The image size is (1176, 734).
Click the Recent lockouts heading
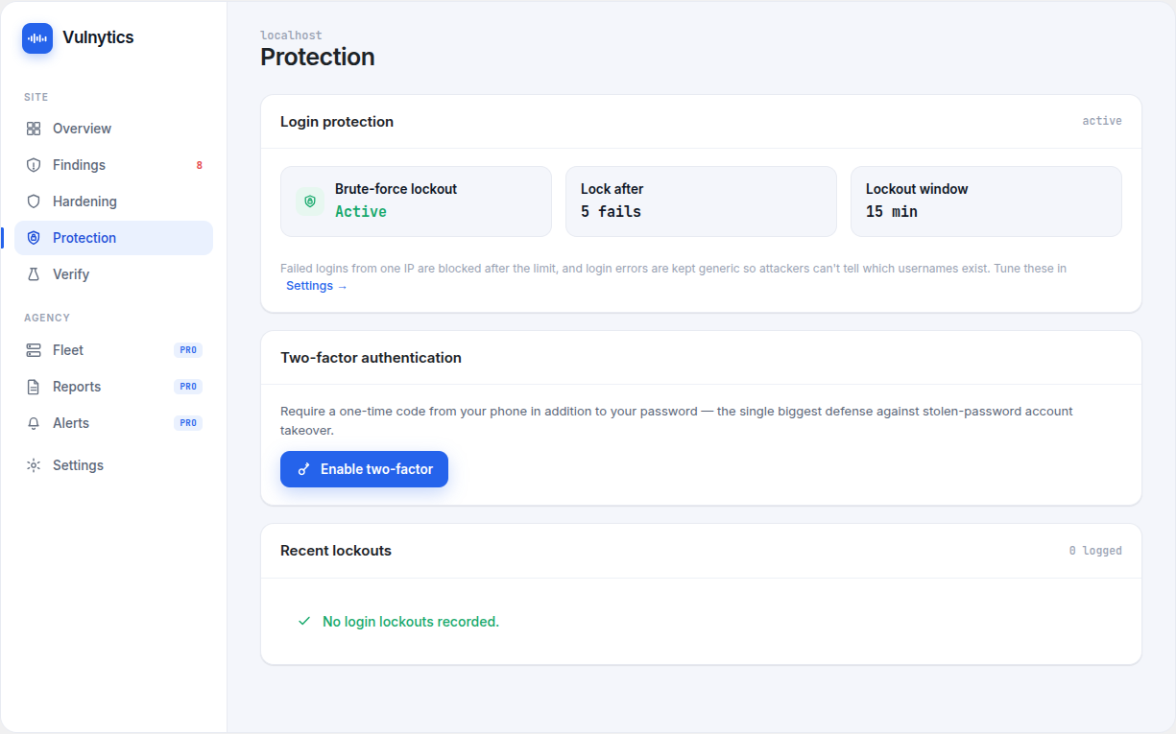click(336, 551)
